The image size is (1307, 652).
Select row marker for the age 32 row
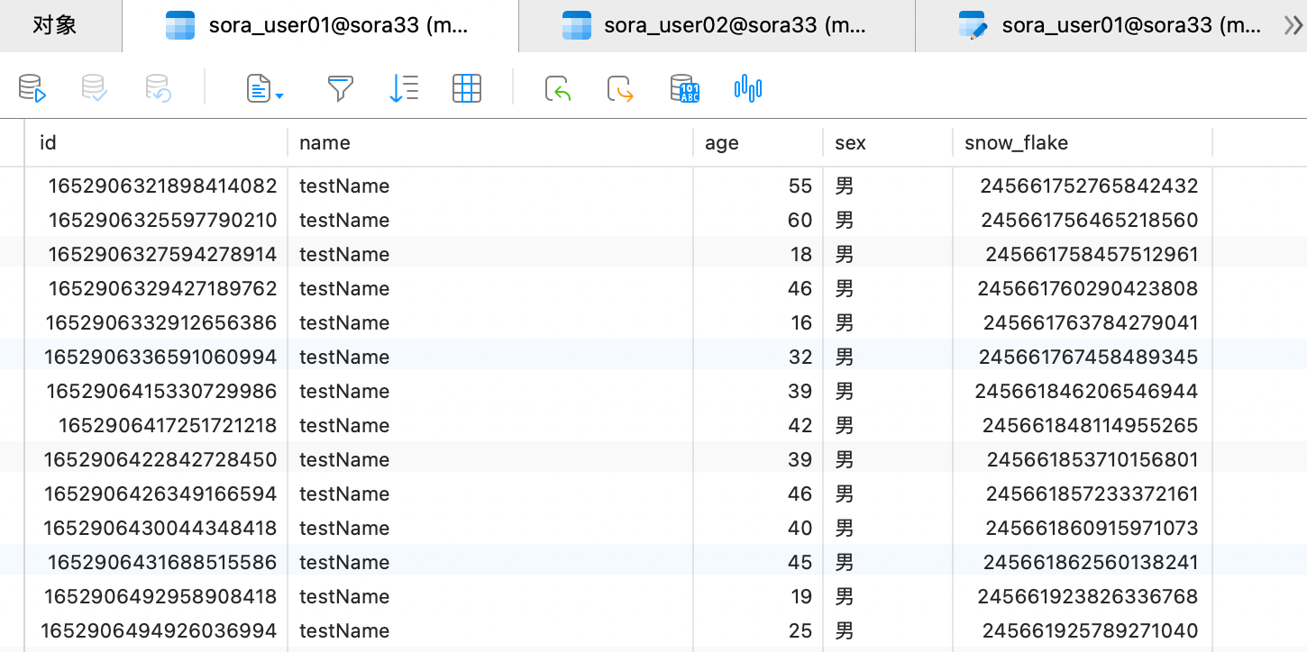coord(12,358)
